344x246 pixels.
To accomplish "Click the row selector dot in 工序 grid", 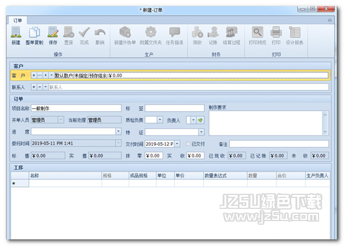I will coord(14,183).
